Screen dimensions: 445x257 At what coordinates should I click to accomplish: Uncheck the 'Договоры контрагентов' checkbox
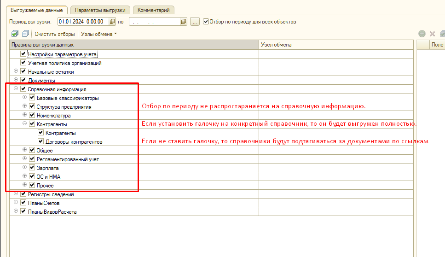click(41, 142)
